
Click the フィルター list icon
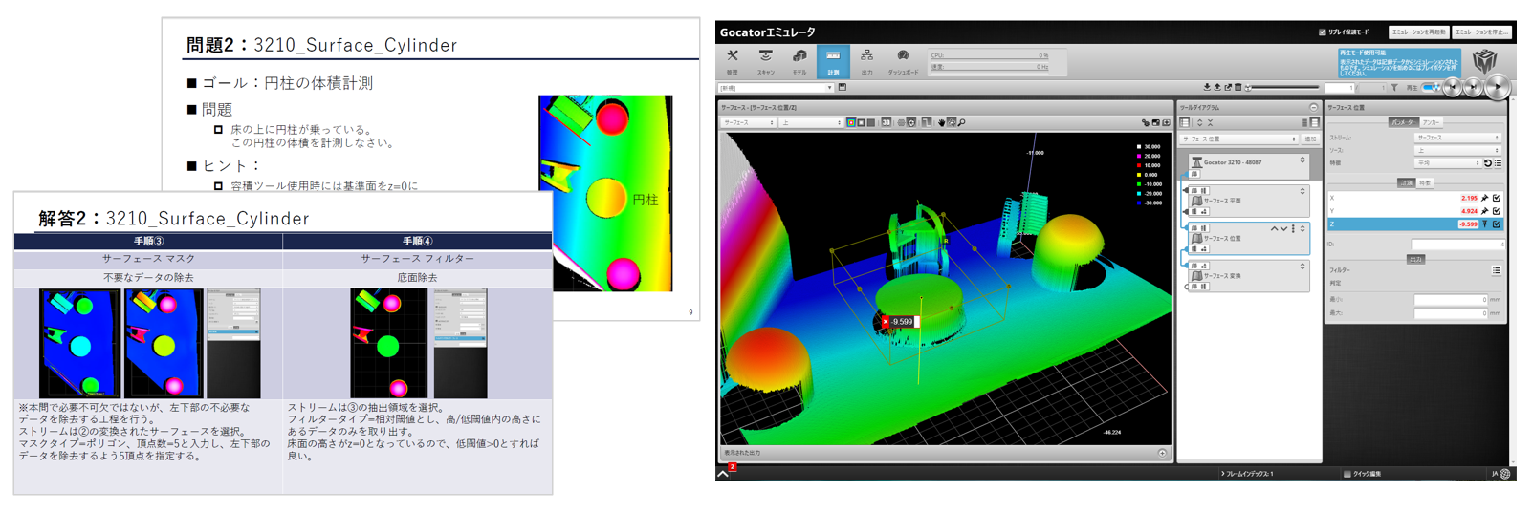[x=1497, y=271]
